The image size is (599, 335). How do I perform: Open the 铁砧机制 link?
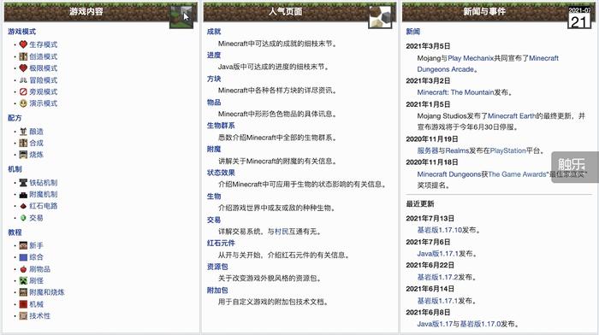pos(43,183)
